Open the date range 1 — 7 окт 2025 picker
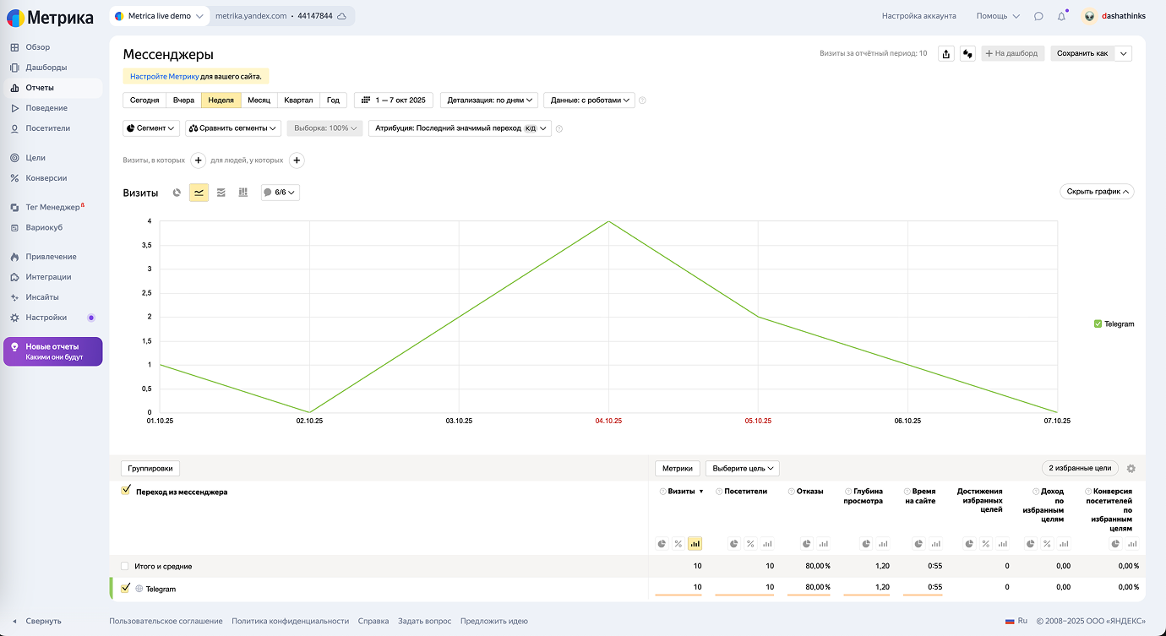Image resolution: width=1166 pixels, height=636 pixels. [x=394, y=100]
